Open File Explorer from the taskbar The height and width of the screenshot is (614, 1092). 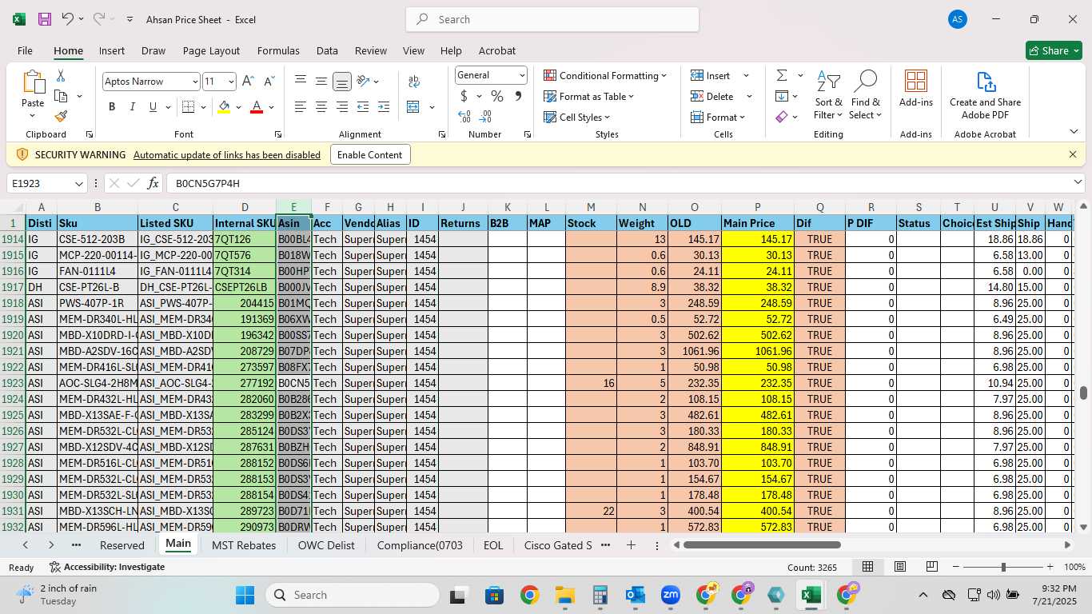(564, 595)
